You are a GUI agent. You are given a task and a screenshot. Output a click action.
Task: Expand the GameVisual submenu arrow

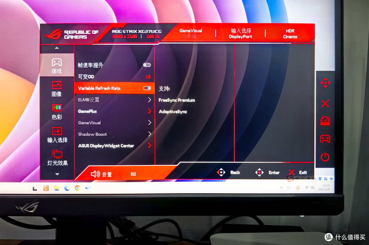tap(149, 122)
